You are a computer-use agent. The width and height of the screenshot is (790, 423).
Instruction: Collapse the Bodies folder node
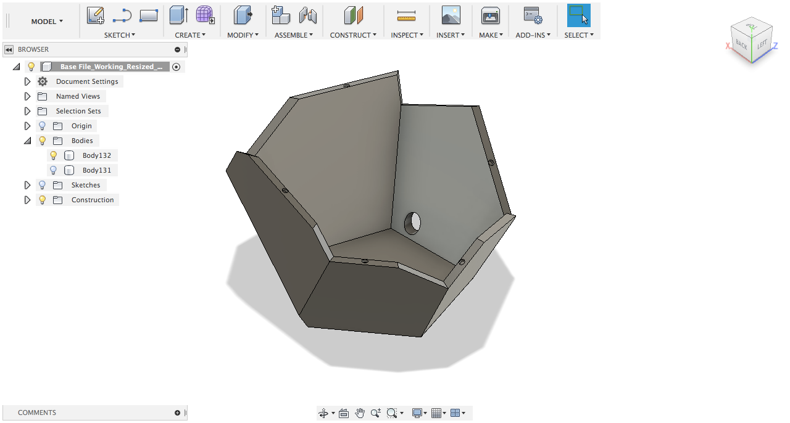click(27, 141)
